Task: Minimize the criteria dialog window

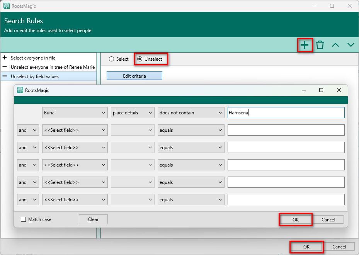Action: click(x=304, y=90)
